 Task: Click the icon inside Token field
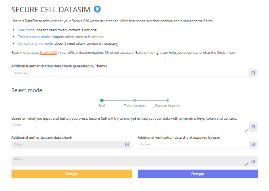click(127, 144)
